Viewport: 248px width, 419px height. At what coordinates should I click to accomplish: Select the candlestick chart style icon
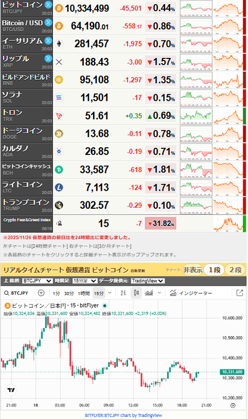[x=136, y=293]
